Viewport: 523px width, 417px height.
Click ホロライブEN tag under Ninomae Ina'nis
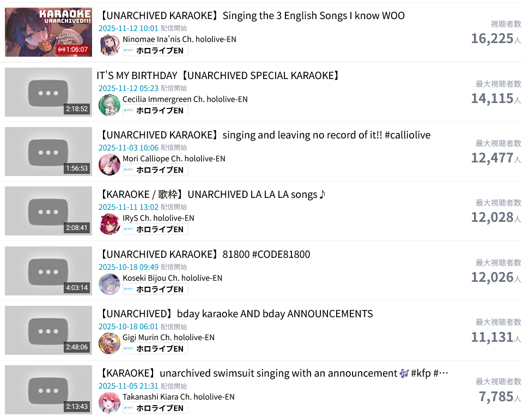pos(155,51)
